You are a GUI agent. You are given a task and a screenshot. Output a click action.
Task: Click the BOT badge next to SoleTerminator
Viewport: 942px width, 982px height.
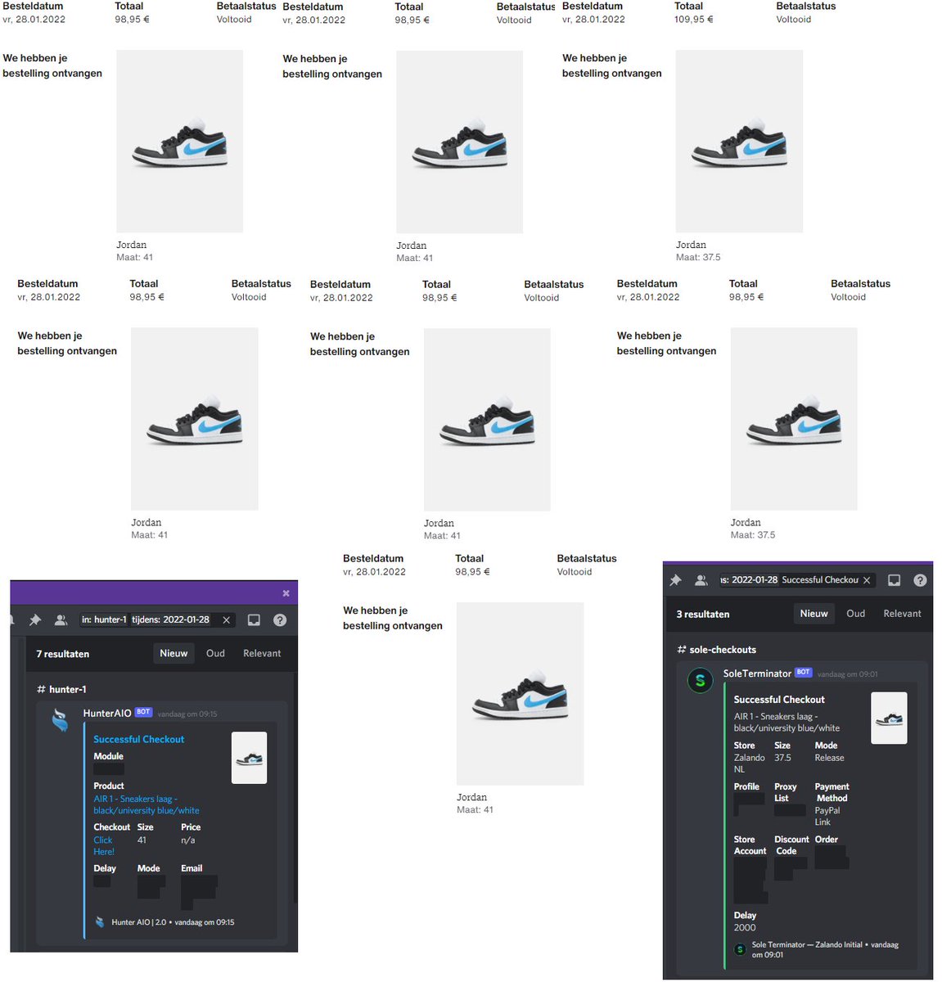coord(804,672)
